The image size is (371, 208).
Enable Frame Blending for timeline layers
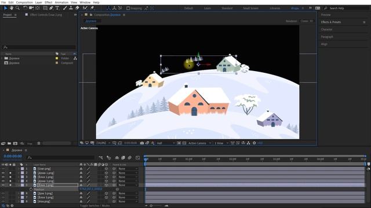tap(123, 158)
